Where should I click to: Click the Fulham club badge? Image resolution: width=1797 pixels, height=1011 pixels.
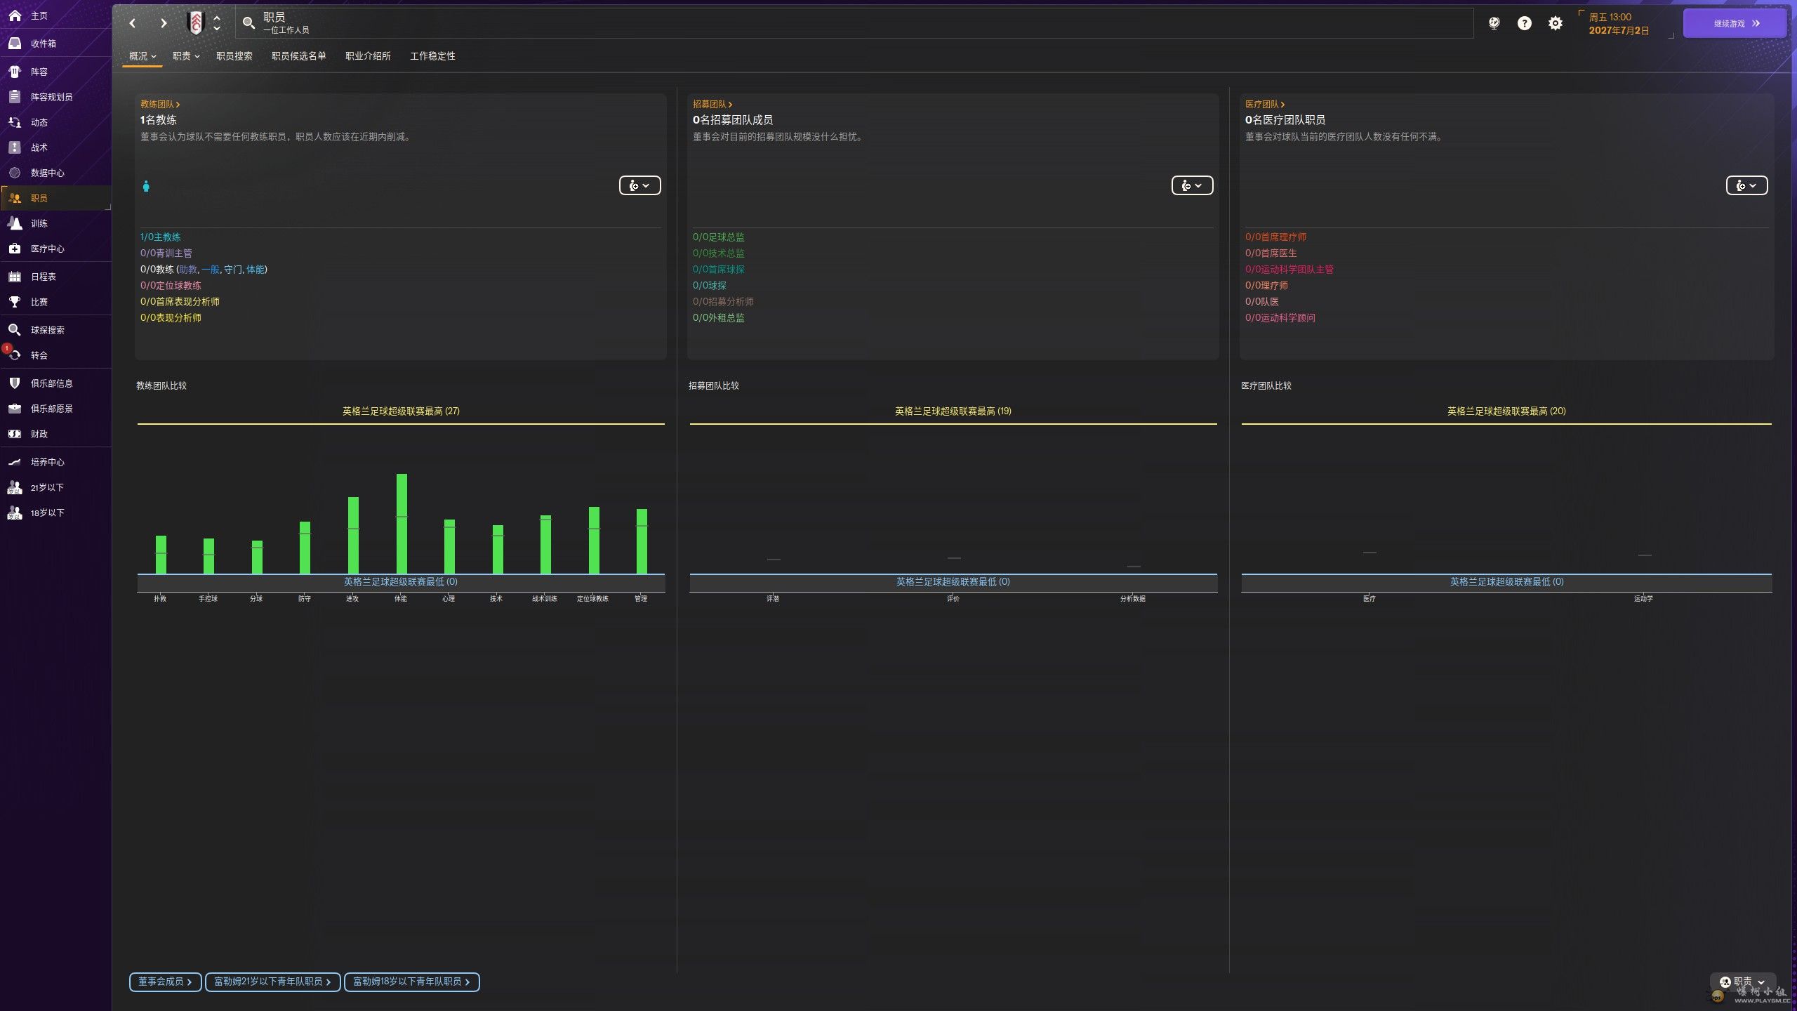(196, 23)
